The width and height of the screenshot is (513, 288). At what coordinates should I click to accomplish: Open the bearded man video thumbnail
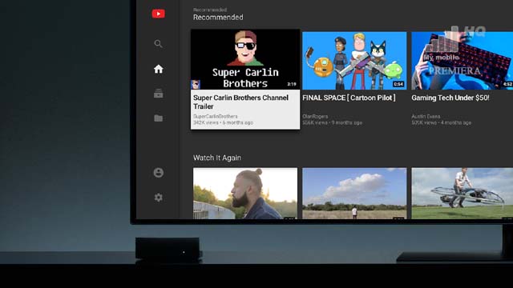[245, 194]
